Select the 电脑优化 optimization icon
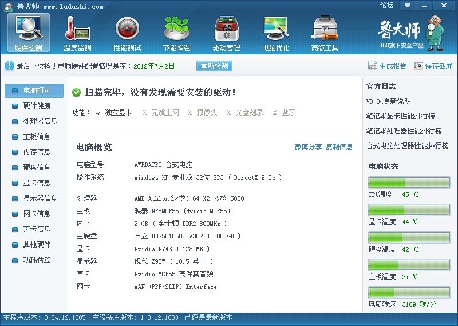Screen dimensions: 458x326 click(275, 29)
